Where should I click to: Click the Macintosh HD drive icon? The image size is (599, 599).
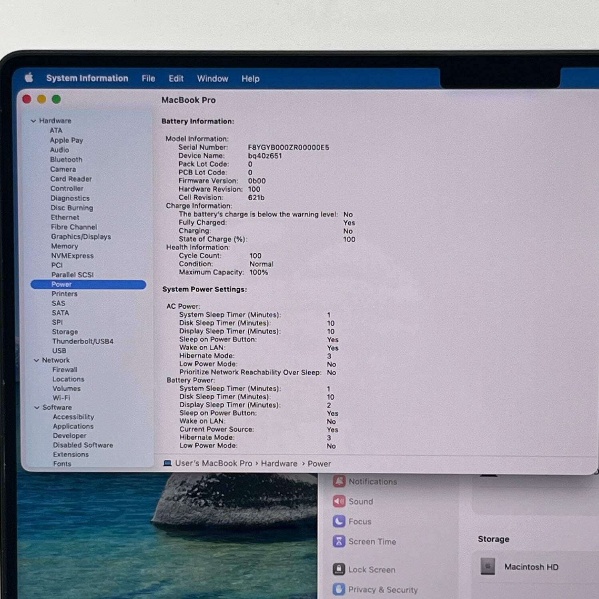(488, 566)
